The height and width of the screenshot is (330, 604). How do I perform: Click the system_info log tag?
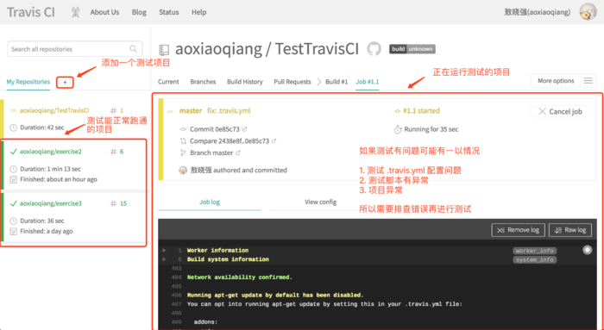(x=535, y=260)
